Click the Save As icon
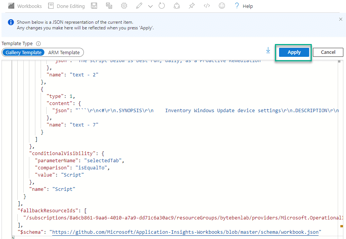The width and height of the screenshot is (346, 239). coord(109,6)
